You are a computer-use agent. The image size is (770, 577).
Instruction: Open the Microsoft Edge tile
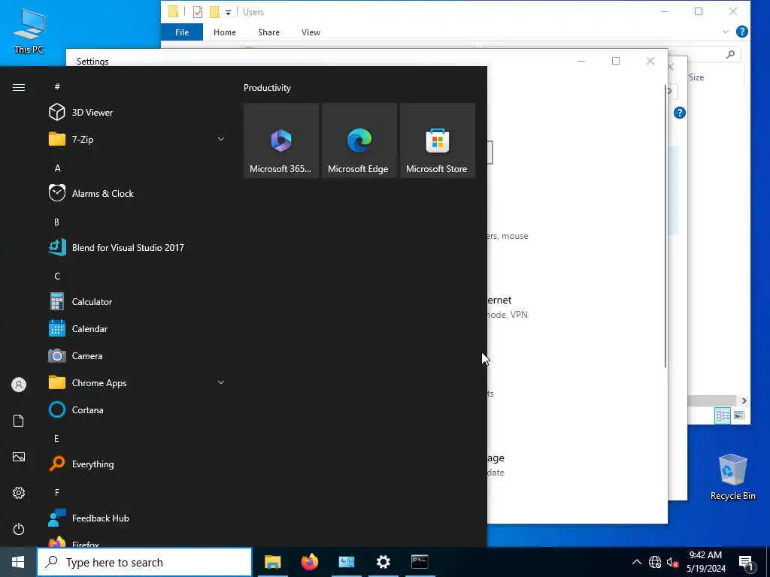[359, 140]
